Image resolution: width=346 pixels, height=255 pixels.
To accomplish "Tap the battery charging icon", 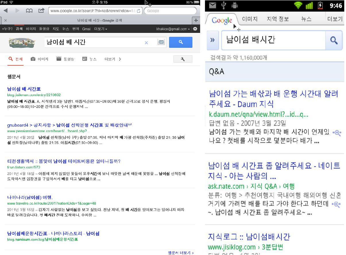I will coord(320,5).
